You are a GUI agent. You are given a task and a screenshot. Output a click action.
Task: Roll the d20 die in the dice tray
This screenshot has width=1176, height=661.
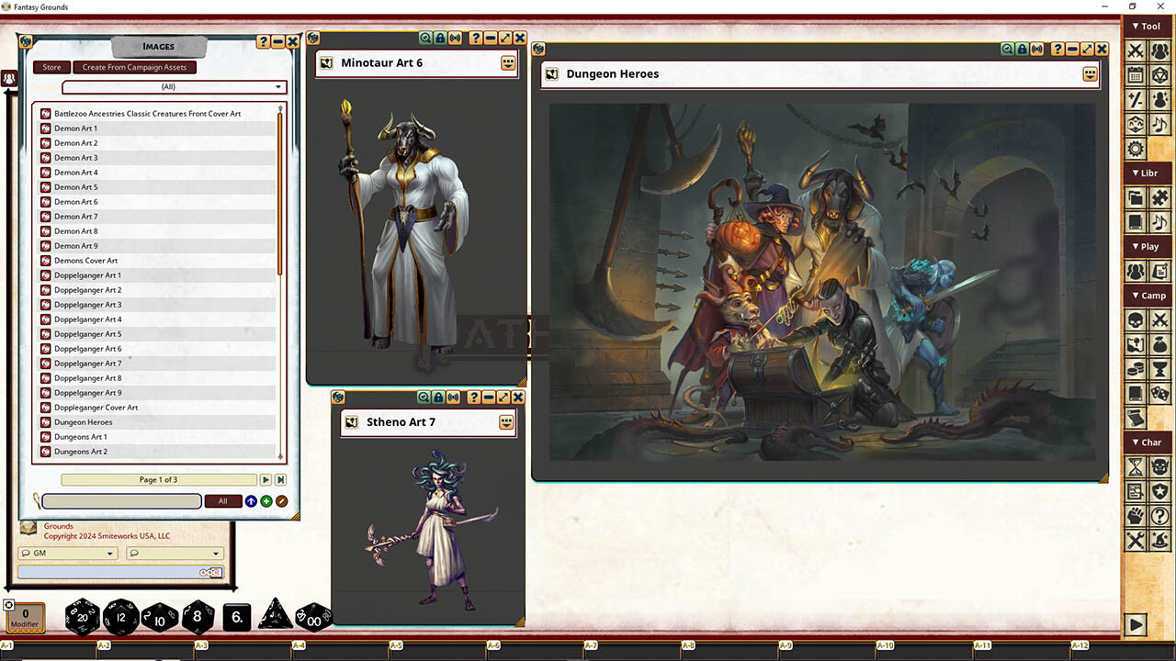pyautogui.click(x=83, y=617)
